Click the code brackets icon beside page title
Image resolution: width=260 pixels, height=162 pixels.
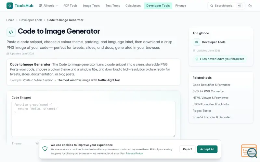(11, 32)
